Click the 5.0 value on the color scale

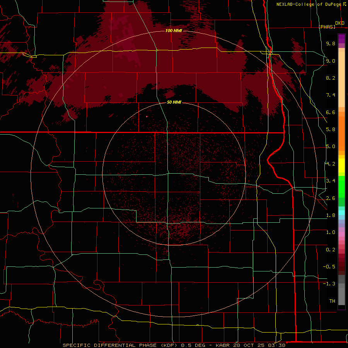tap(331, 147)
